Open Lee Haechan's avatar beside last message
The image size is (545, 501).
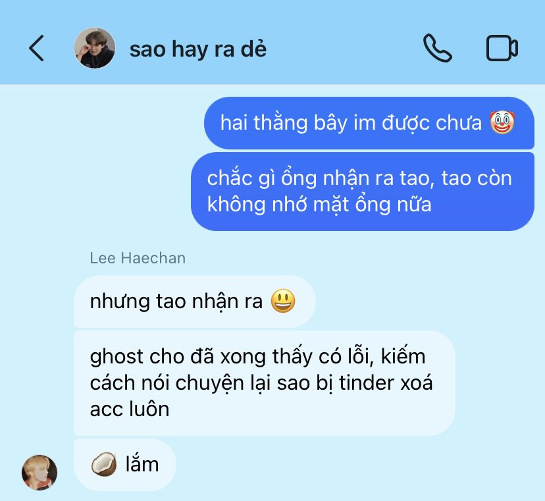point(39,473)
